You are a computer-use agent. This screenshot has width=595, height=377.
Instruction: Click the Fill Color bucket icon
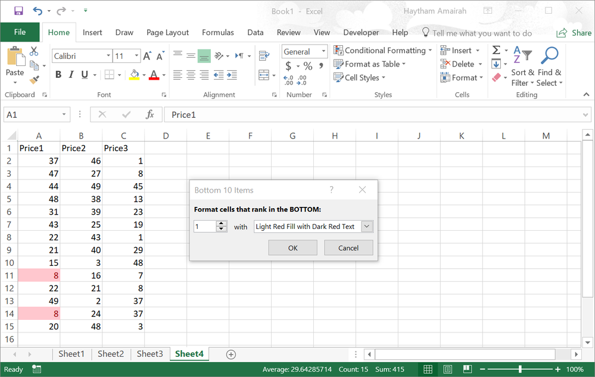[x=135, y=75]
